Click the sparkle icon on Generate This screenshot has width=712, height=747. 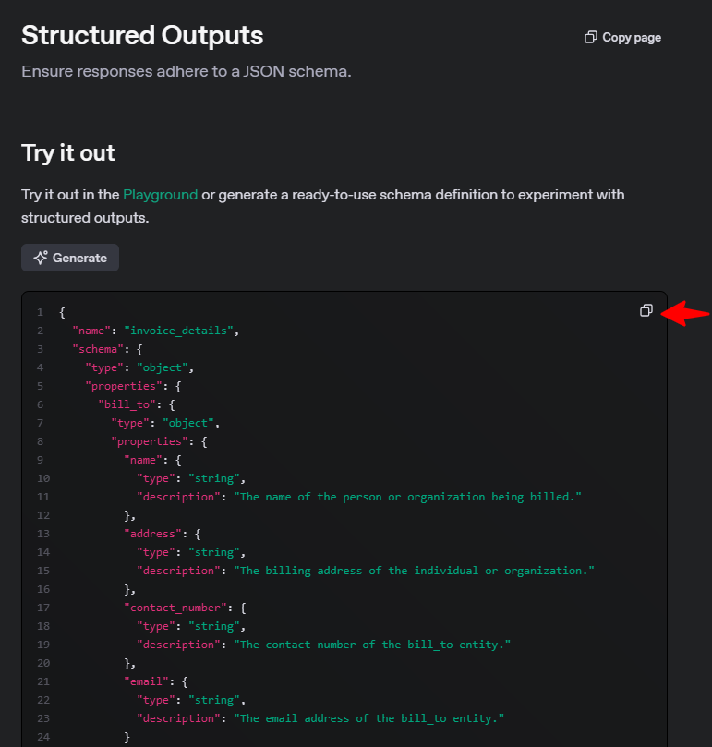[41, 258]
